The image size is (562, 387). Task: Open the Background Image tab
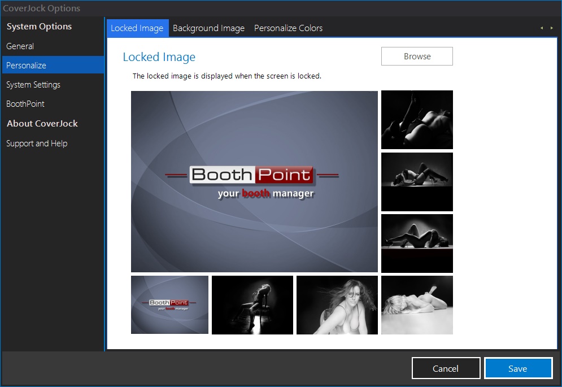coord(208,28)
